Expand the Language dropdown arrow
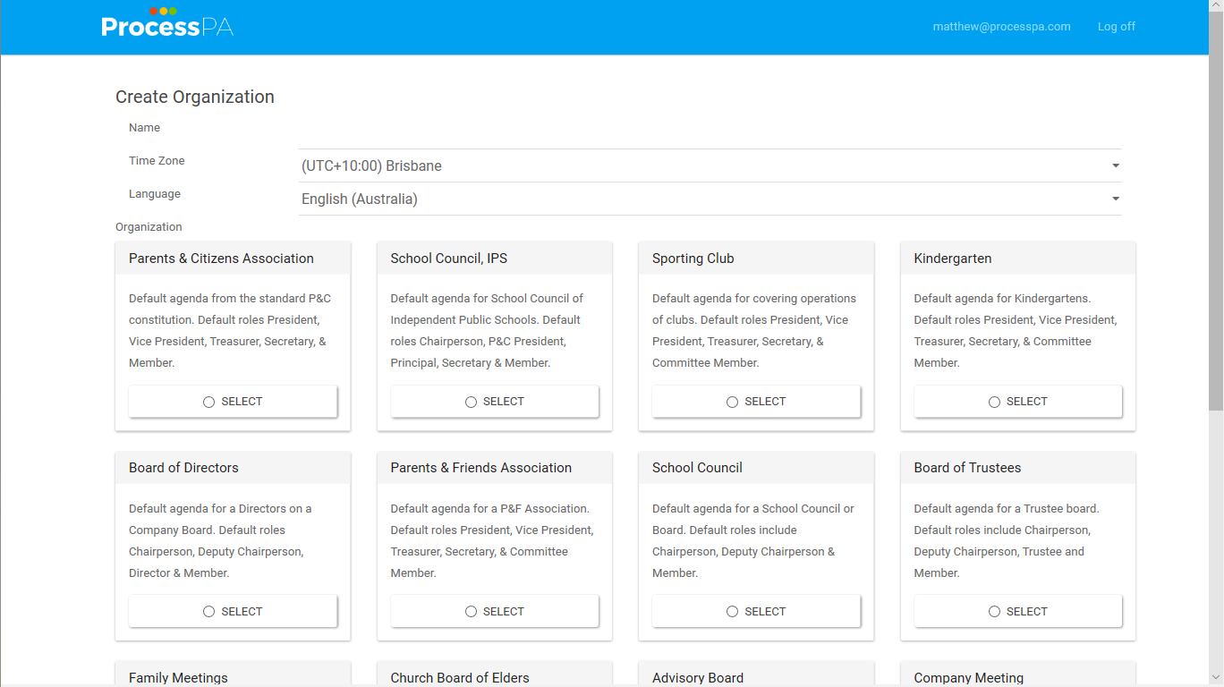This screenshot has width=1224, height=687. click(1115, 199)
